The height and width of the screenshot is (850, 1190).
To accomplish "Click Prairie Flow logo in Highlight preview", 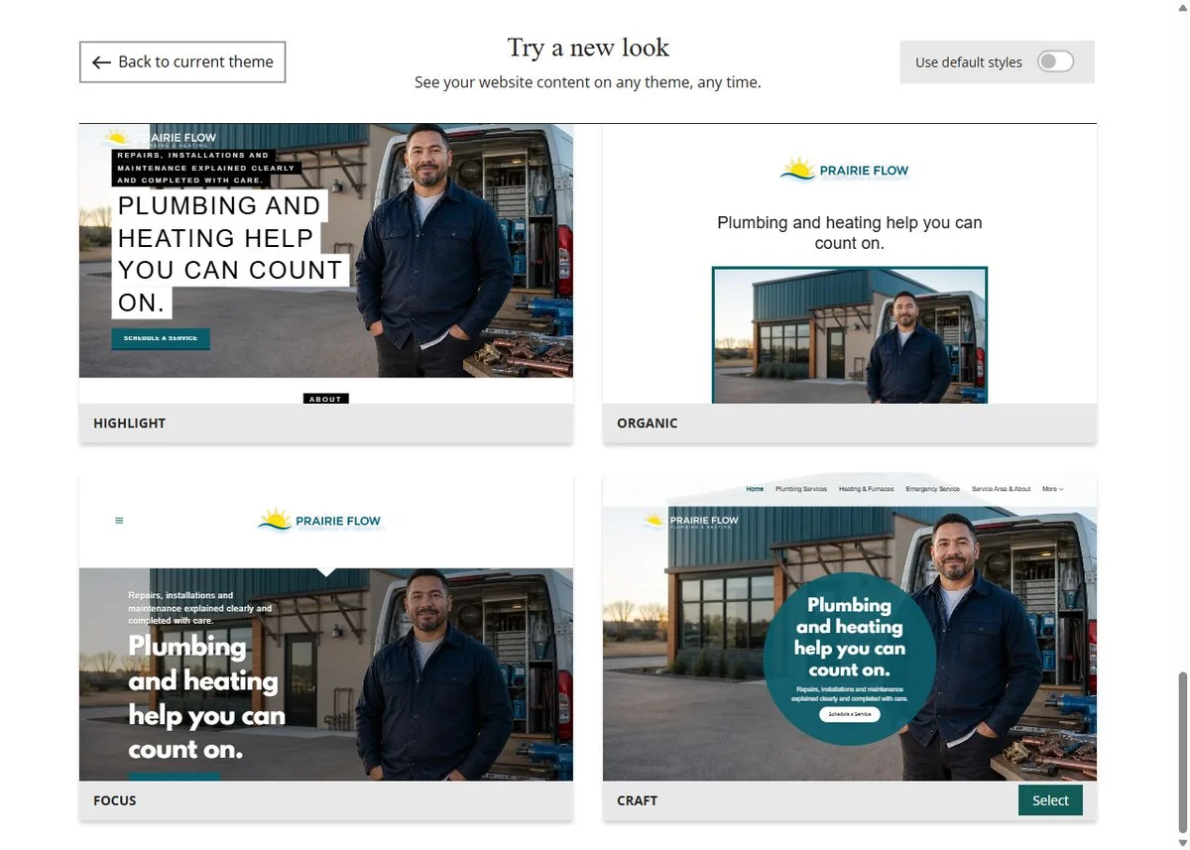I will coord(160,139).
